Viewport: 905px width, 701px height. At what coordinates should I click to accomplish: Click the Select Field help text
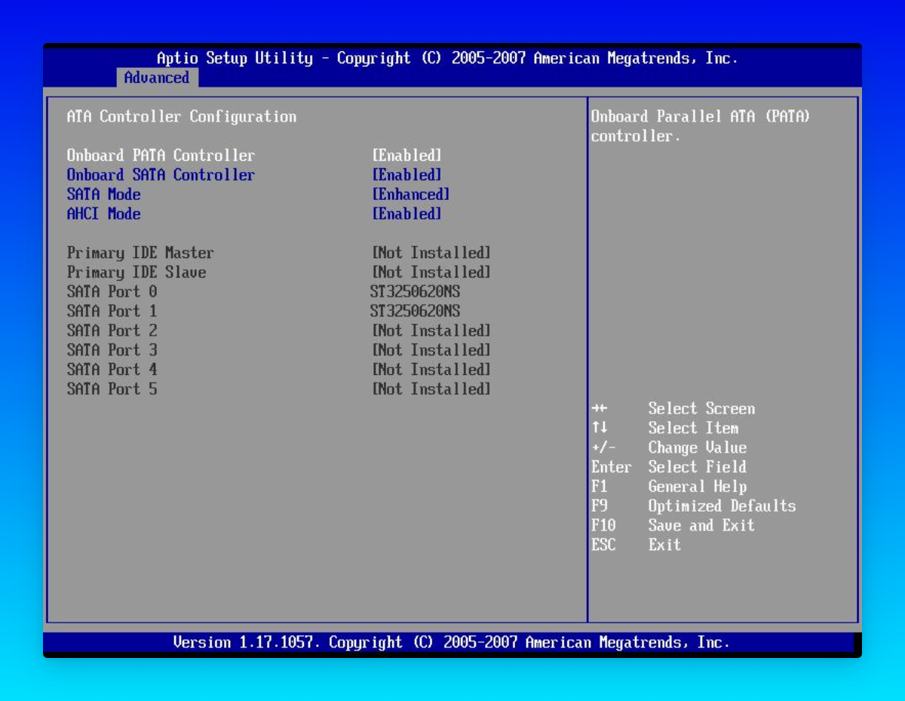click(698, 467)
